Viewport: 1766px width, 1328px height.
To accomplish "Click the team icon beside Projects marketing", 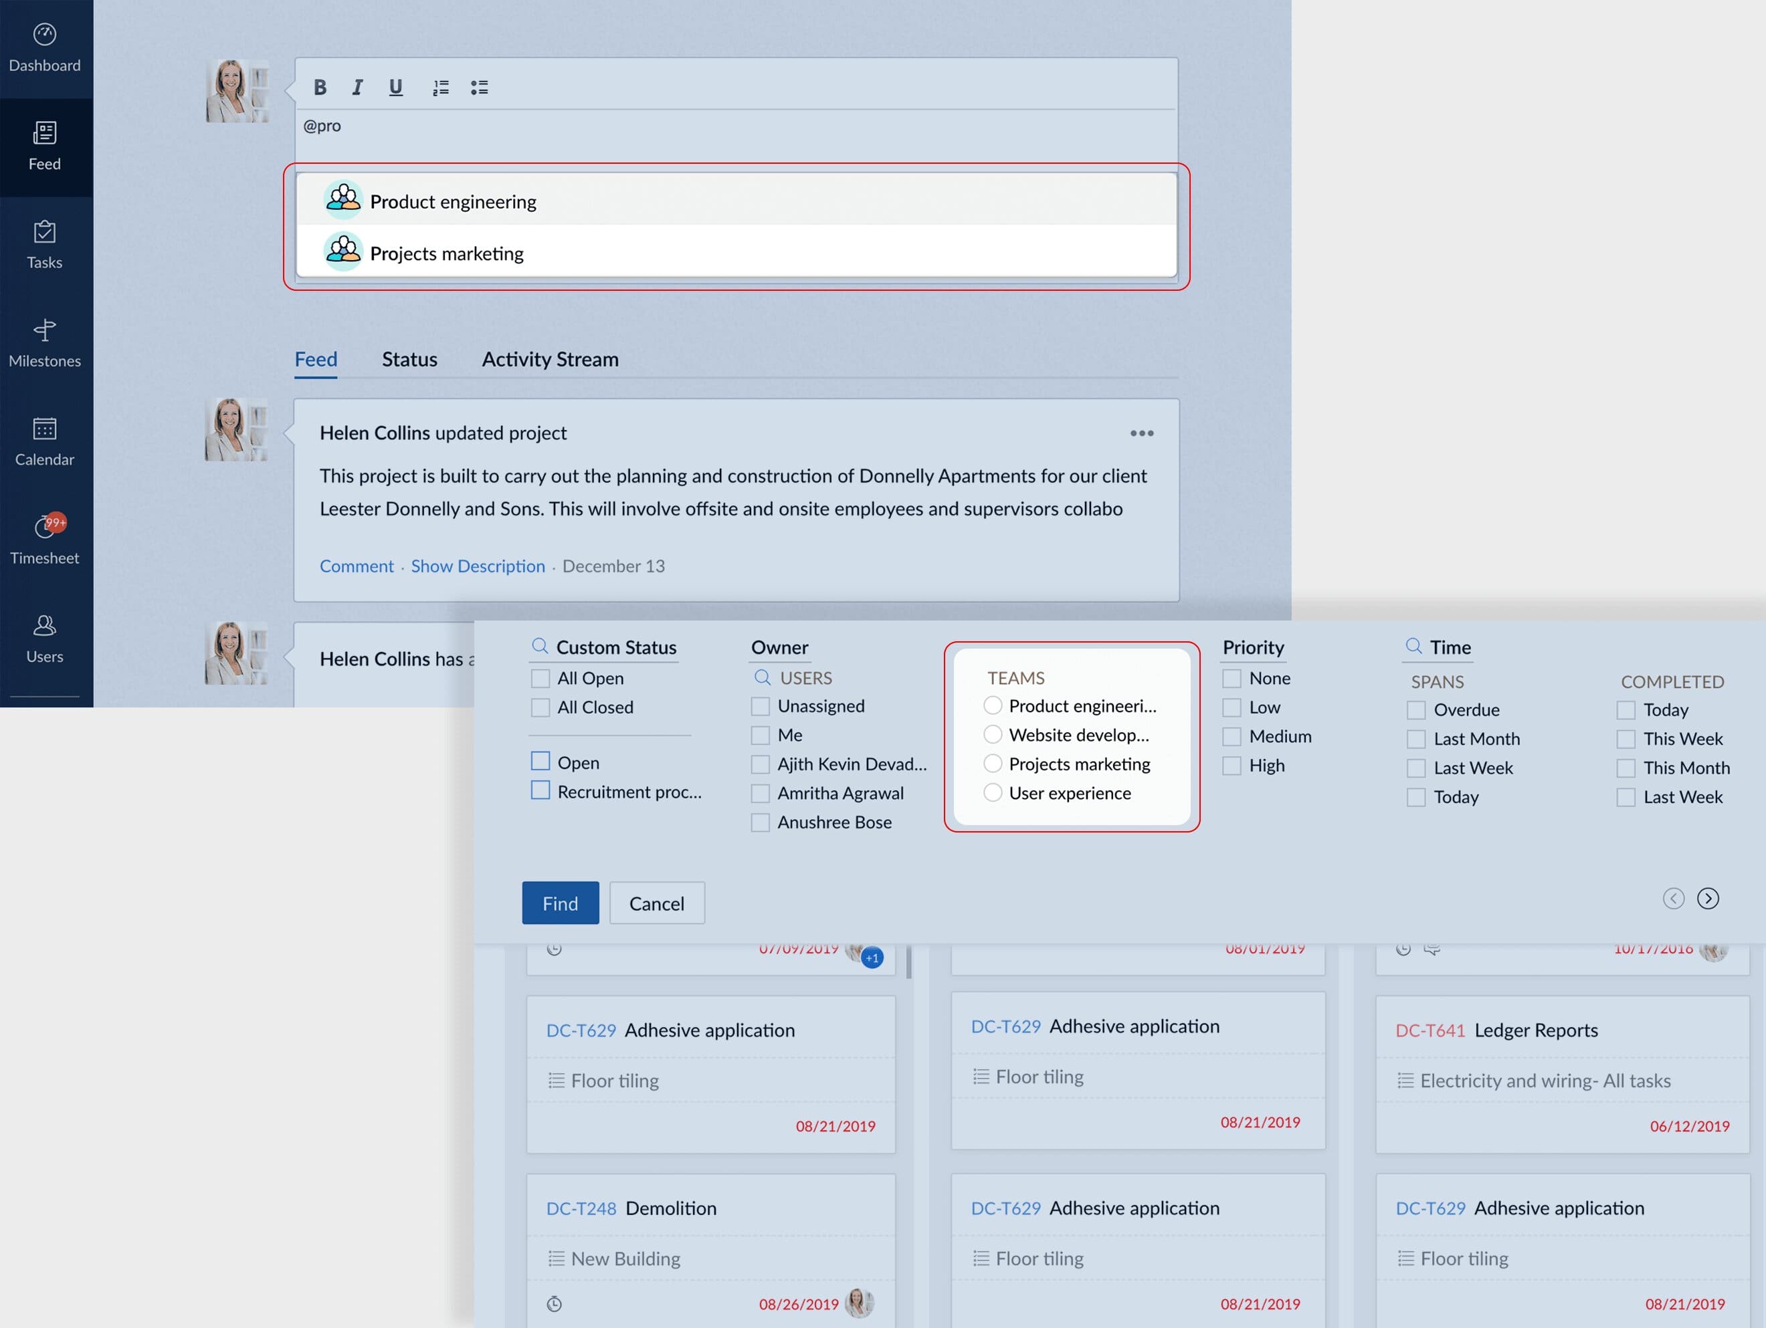I will 343,251.
